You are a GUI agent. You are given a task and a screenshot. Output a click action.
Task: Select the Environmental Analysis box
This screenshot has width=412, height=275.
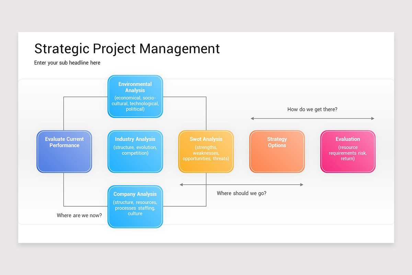135,96
